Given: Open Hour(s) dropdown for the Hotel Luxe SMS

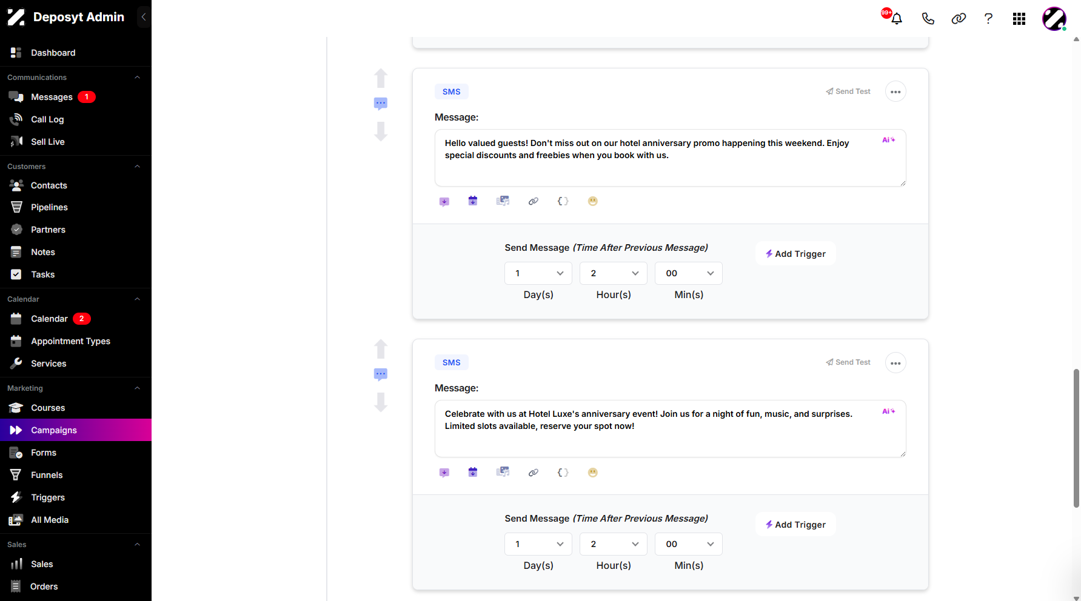Looking at the screenshot, I should pyautogui.click(x=614, y=544).
